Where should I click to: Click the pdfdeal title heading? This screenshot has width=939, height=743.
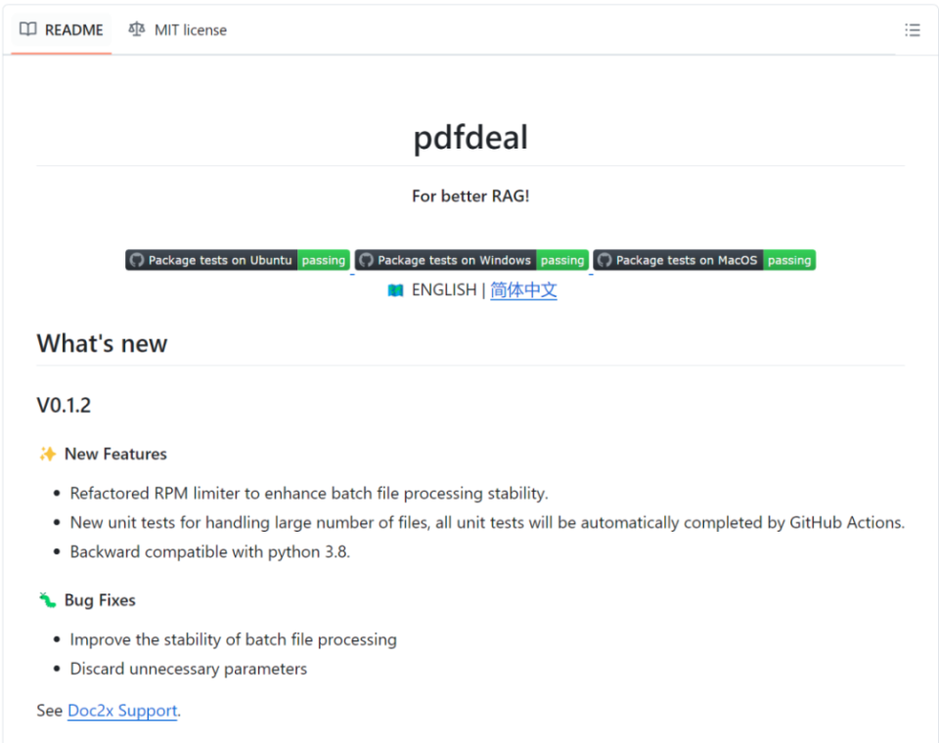coord(470,137)
